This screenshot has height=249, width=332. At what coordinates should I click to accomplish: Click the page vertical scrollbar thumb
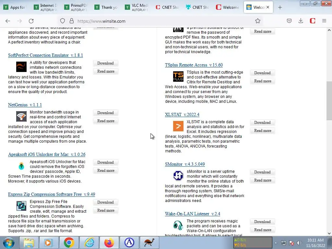(x=329, y=101)
